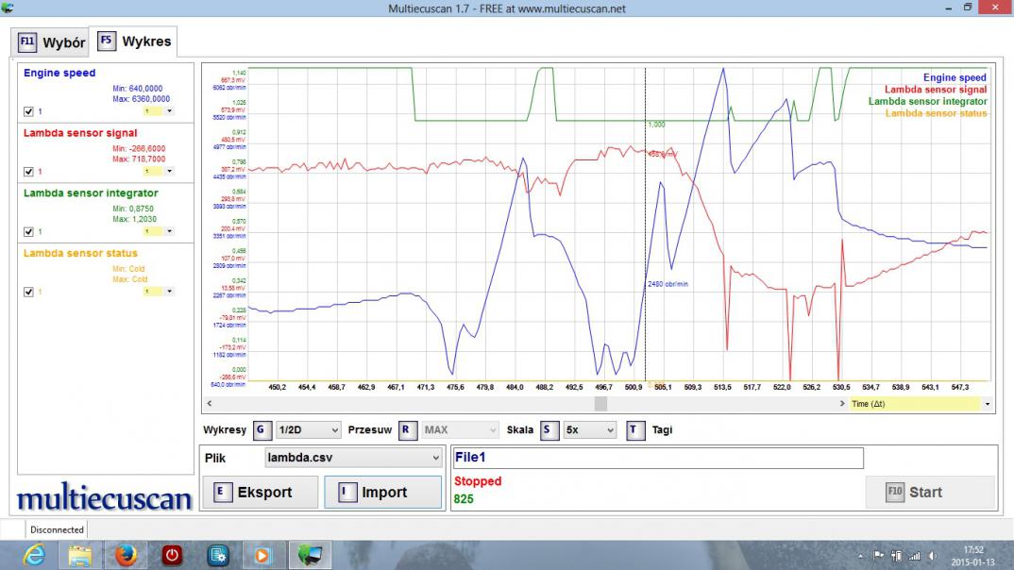Open the Engine speed axis dropdown
1014x570 pixels.
click(169, 111)
